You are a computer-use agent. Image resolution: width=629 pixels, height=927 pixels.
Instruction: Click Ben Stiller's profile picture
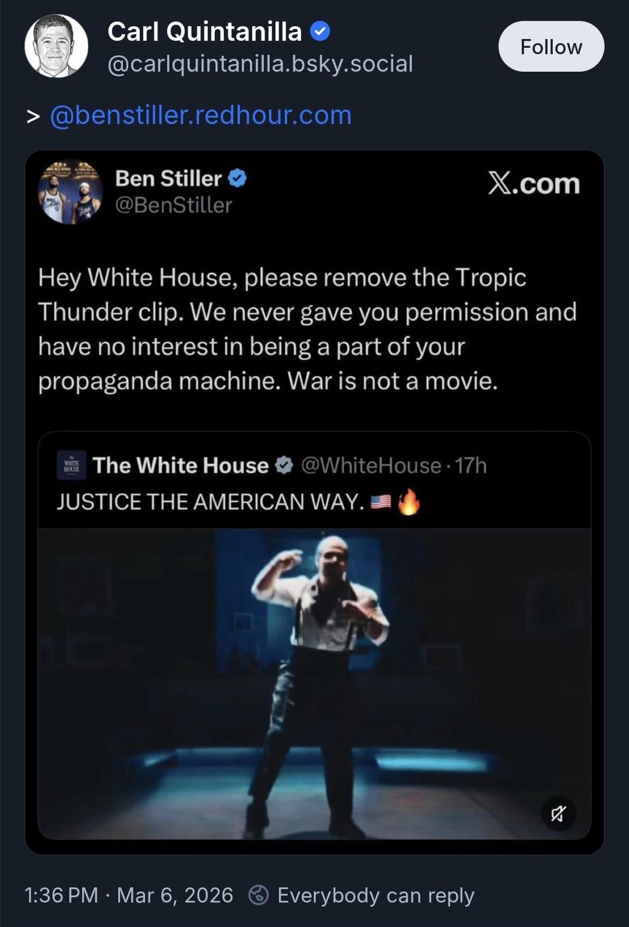point(70,192)
